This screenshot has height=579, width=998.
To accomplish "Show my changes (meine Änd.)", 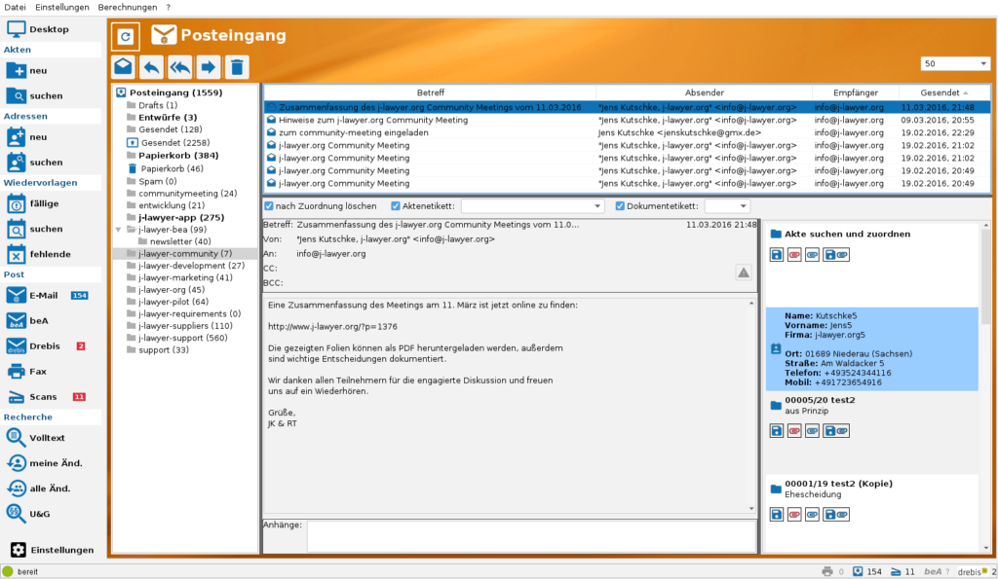I will 45,463.
